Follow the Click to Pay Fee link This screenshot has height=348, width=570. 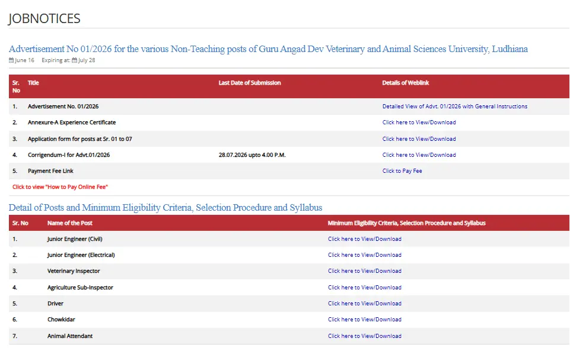[402, 170]
